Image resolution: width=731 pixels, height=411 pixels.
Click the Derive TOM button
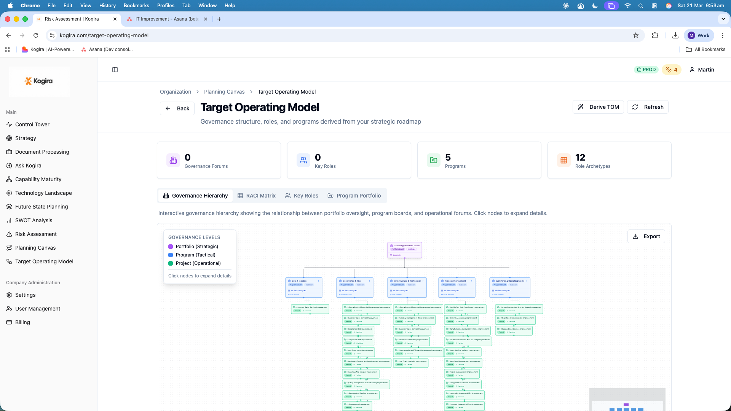[x=598, y=107]
